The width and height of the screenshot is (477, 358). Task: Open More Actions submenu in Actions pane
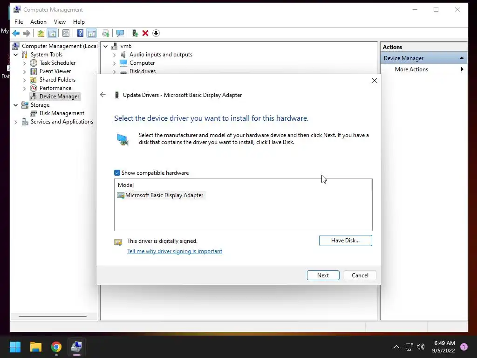coord(424,69)
